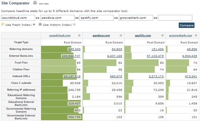201x121 pixels.
Task: Open gear settings for grooveshark.com column
Action: (x=196, y=35)
